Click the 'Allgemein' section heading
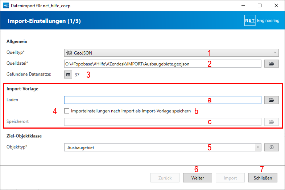The width and height of the screenshot is (285, 190). tap(17, 41)
